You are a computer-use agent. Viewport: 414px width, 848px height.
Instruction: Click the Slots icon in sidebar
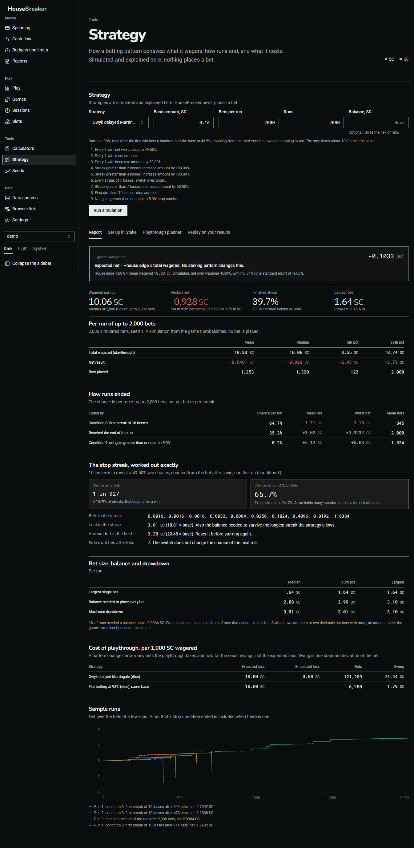(x=7, y=121)
